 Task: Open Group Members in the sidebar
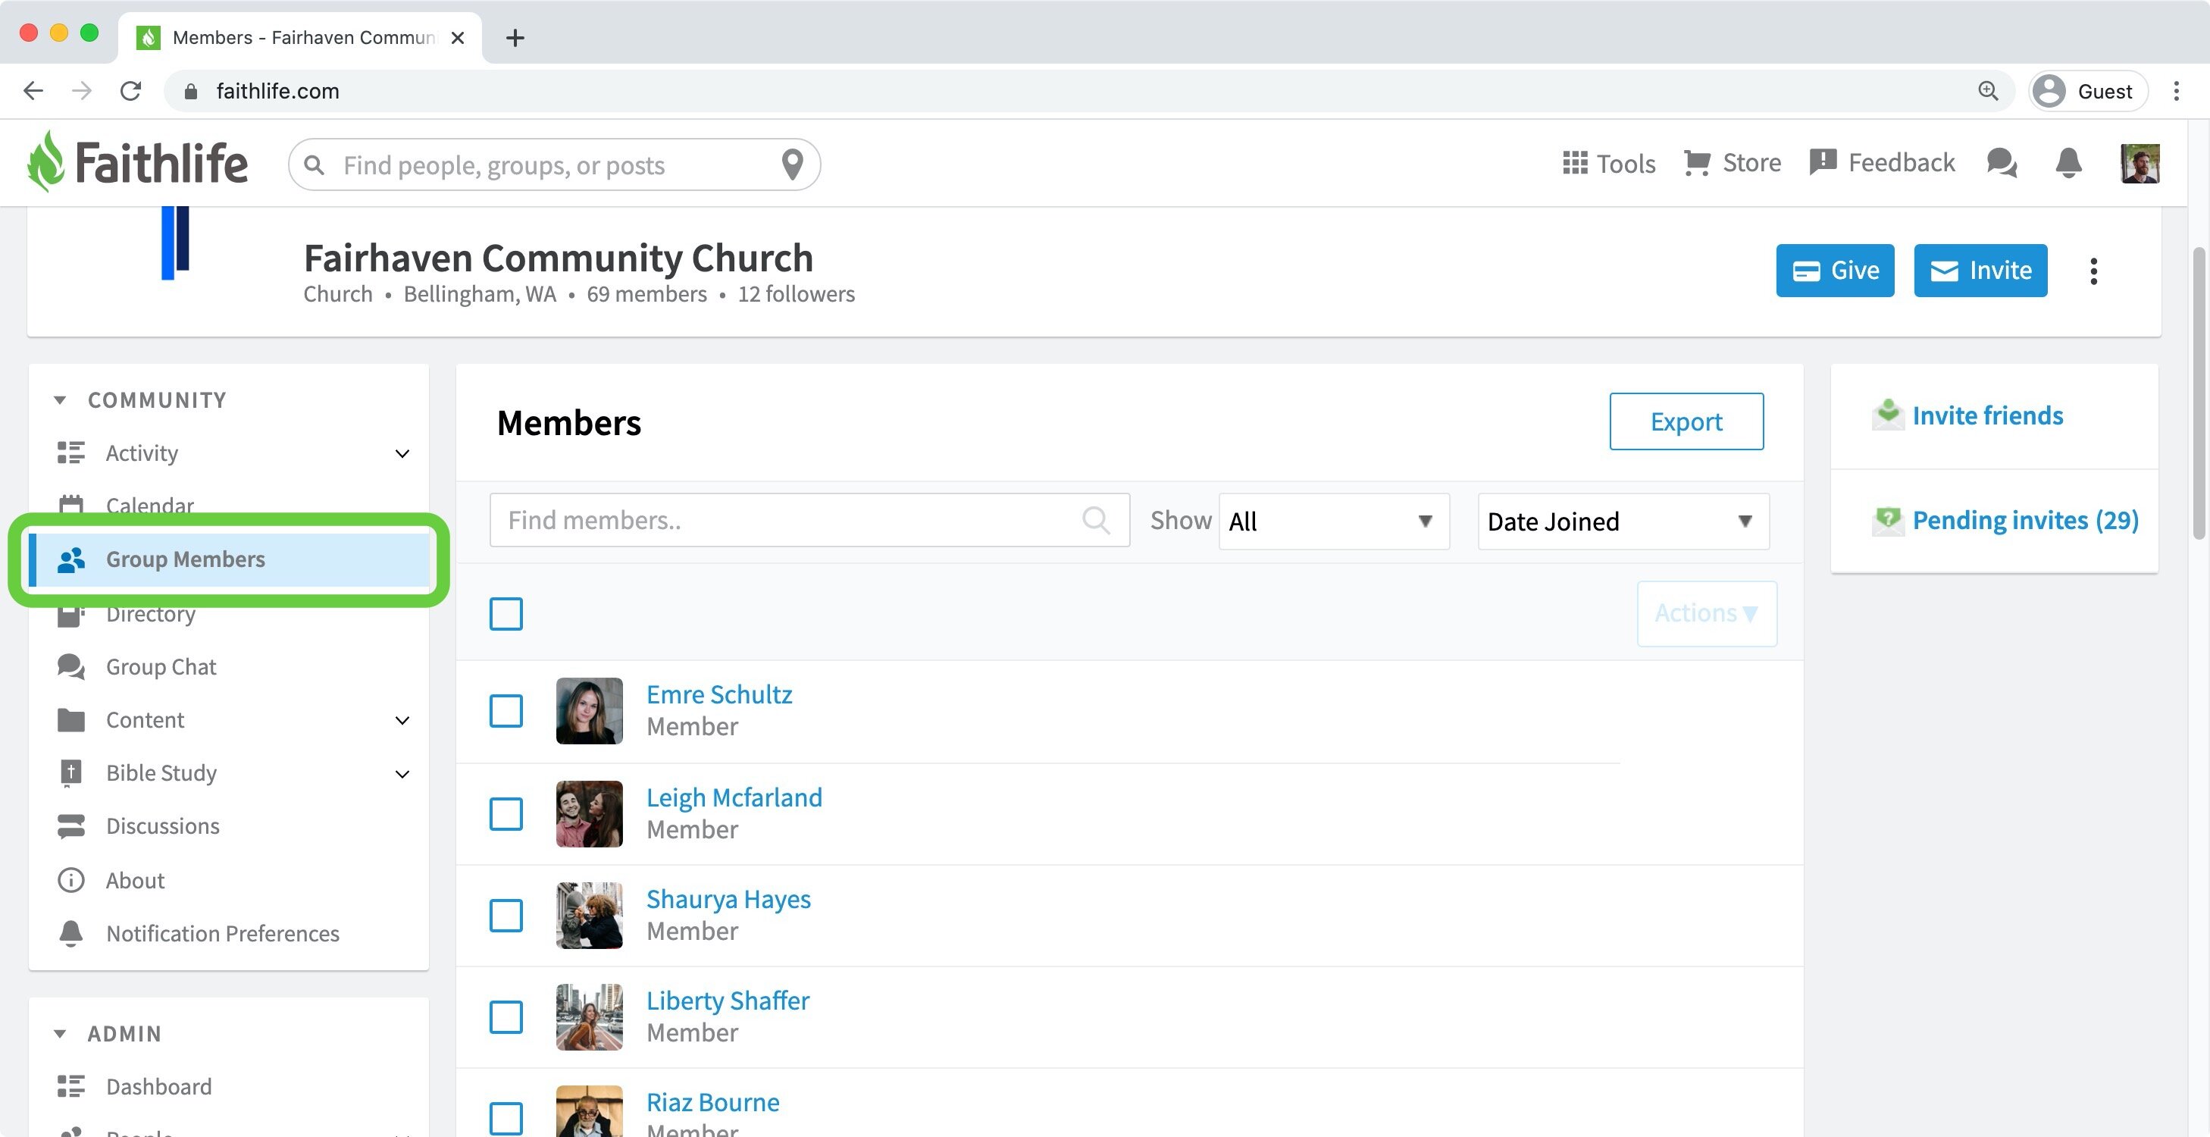[x=229, y=559]
